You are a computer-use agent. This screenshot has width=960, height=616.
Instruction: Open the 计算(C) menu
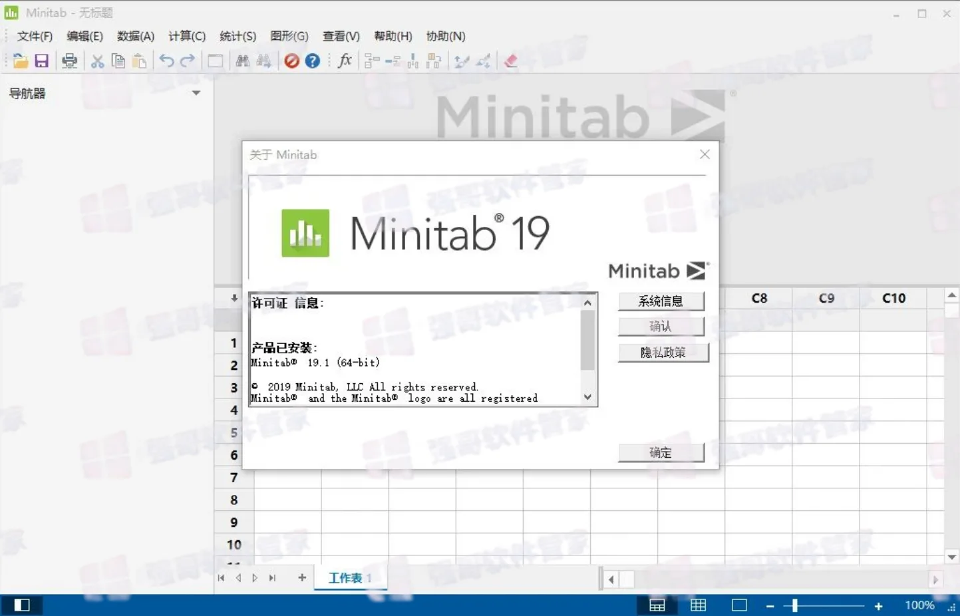pyautogui.click(x=187, y=36)
